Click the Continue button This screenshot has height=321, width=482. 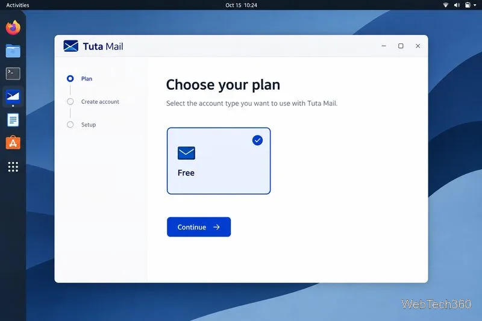pos(199,227)
